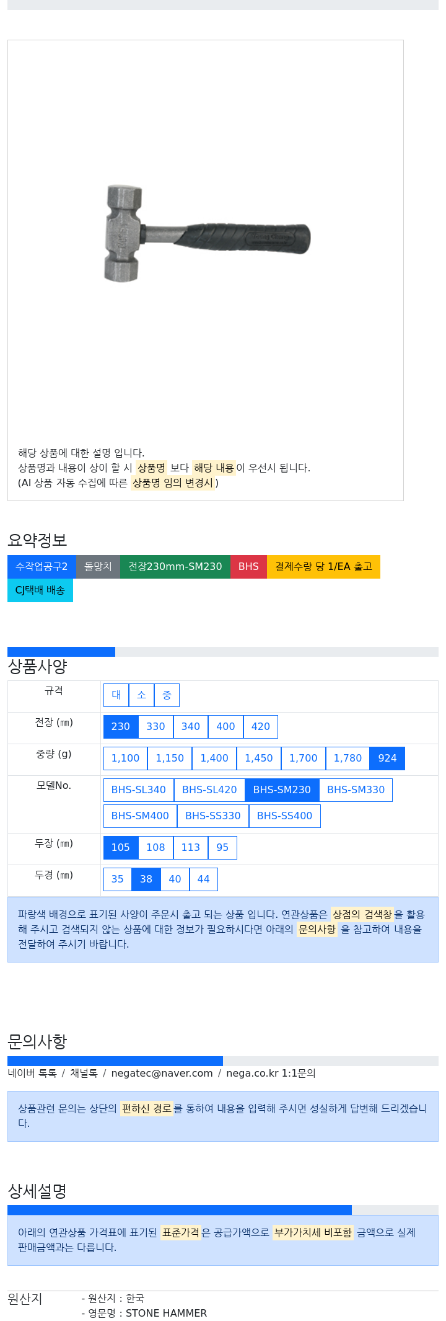
Task: Click the 전장230mm-SM230 green tag
Action: (175, 567)
